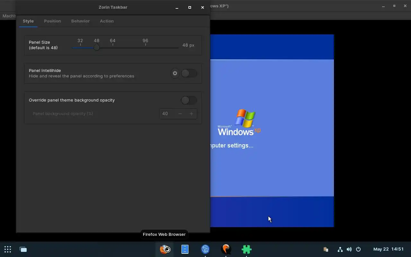Open the network status tray icon
411x257 pixels.
(x=340, y=249)
